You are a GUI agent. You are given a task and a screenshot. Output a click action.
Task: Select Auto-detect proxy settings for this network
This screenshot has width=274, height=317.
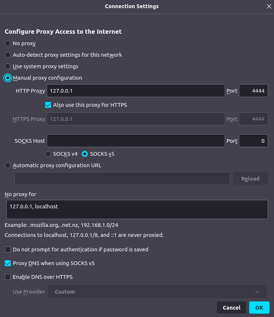(x=8, y=55)
